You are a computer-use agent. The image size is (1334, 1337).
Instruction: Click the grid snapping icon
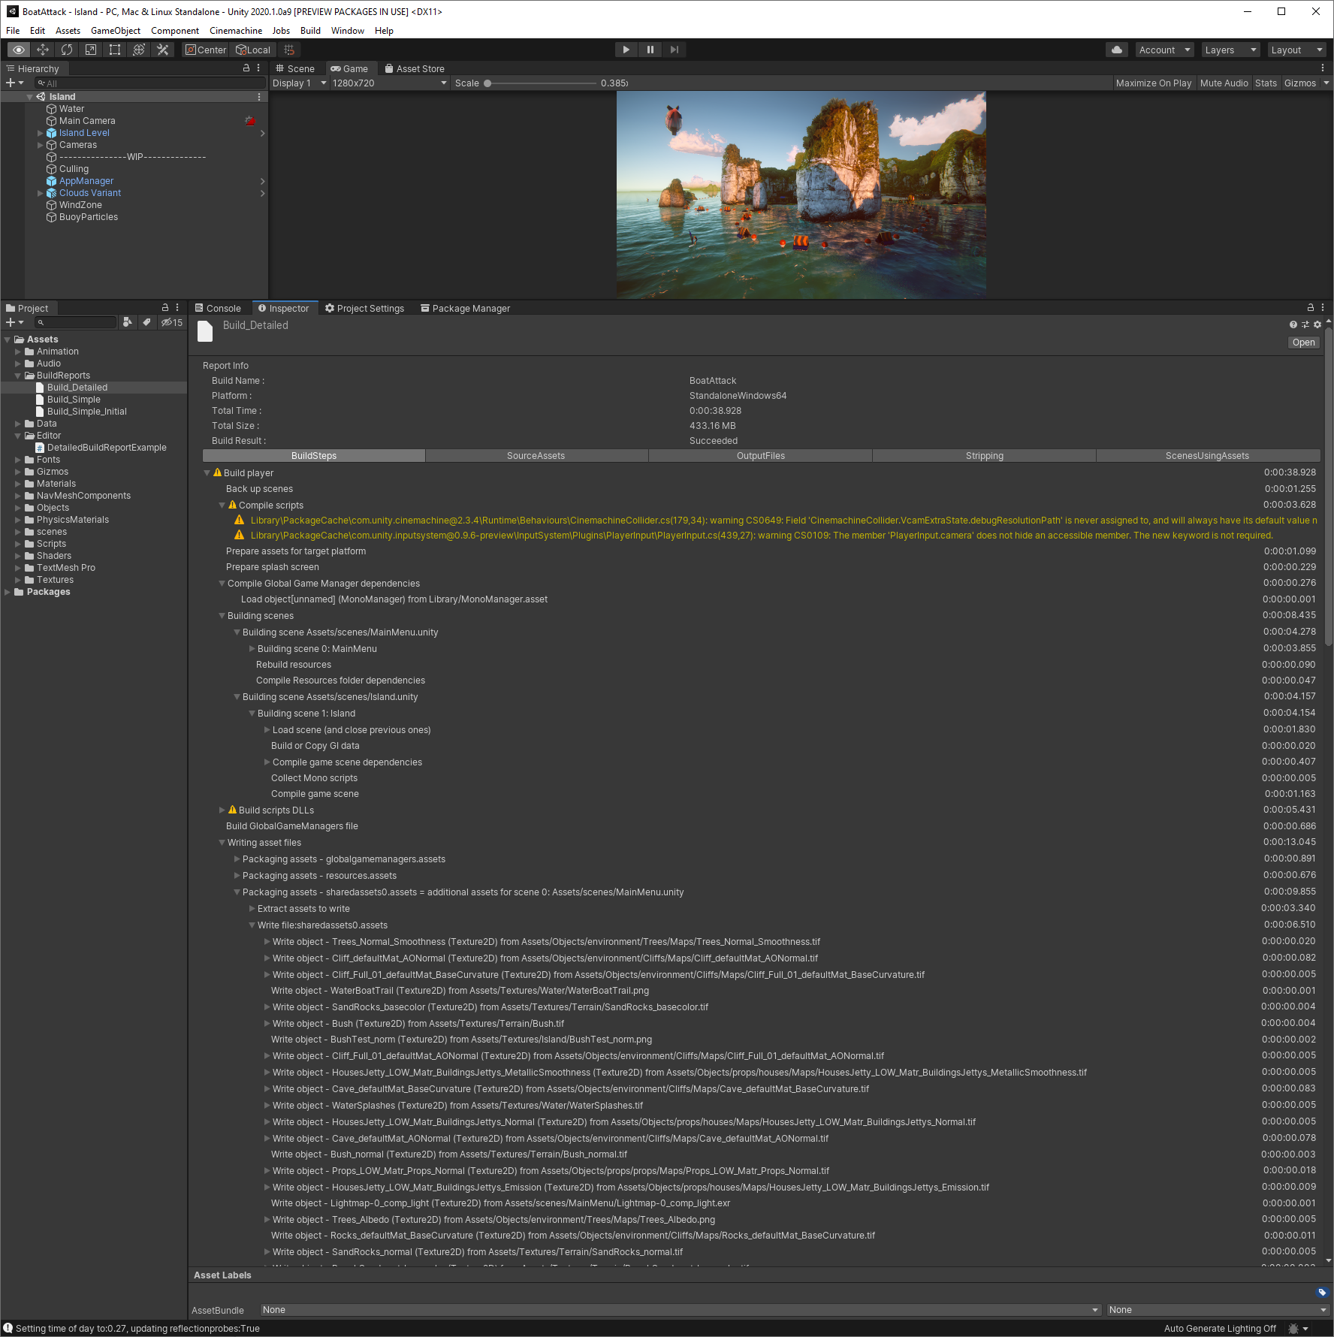click(289, 50)
